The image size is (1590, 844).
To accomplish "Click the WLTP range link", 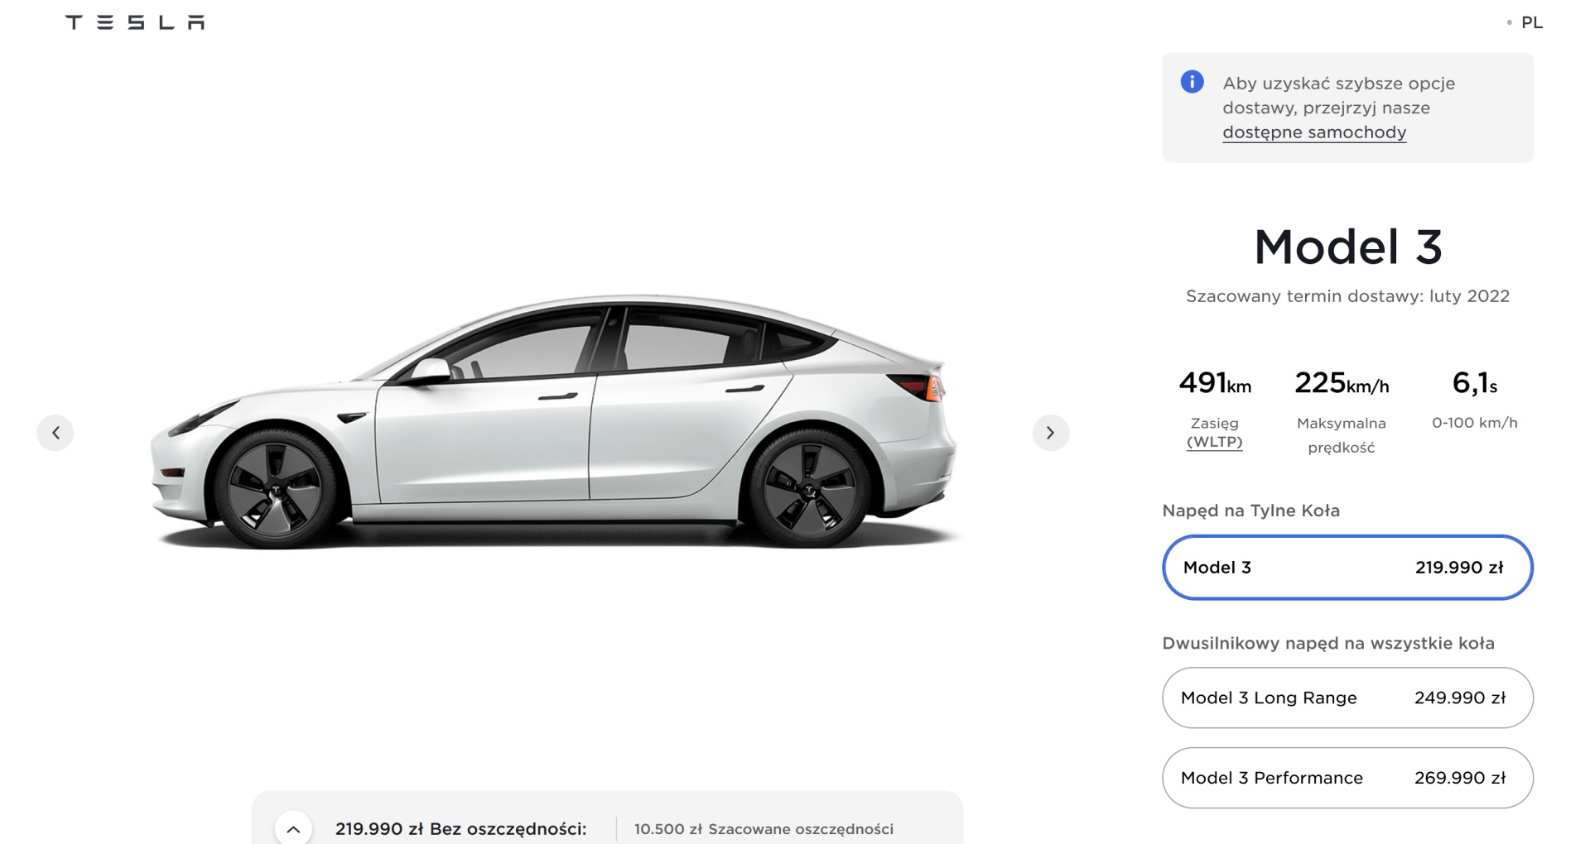I will pos(1214,442).
